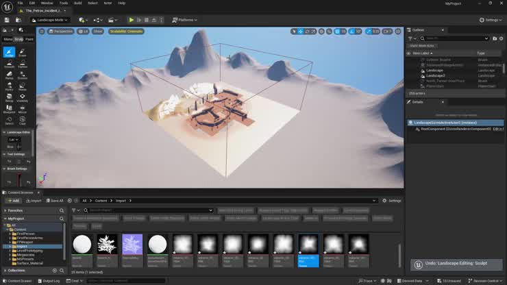Toggle Outliner visibility eye column header

409,53
